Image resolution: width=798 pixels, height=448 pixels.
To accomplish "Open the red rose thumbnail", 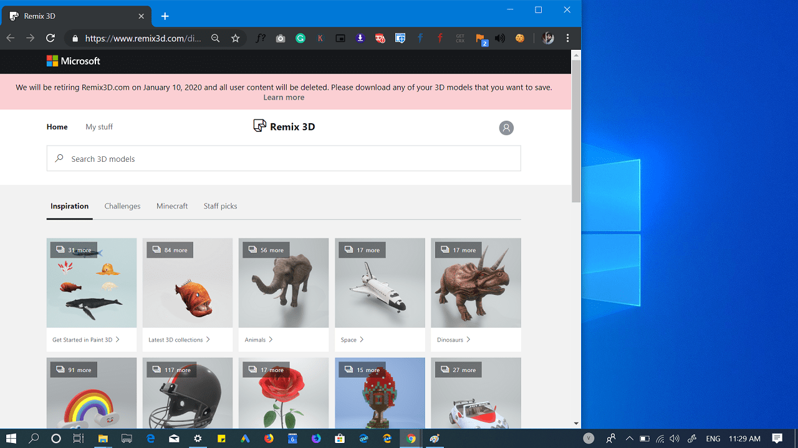I will click(x=284, y=393).
